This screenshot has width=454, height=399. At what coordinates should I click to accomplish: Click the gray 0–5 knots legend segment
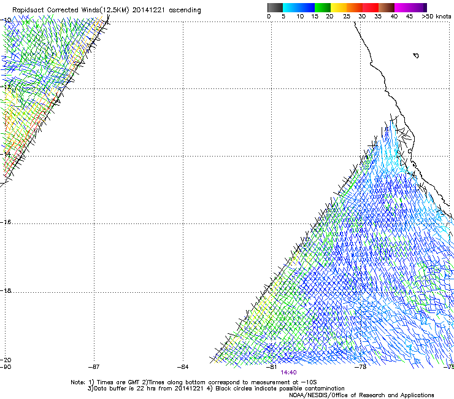click(x=275, y=7)
